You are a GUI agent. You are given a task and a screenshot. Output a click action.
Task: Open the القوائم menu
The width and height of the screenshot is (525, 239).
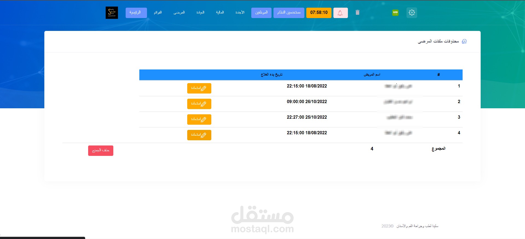point(158,13)
